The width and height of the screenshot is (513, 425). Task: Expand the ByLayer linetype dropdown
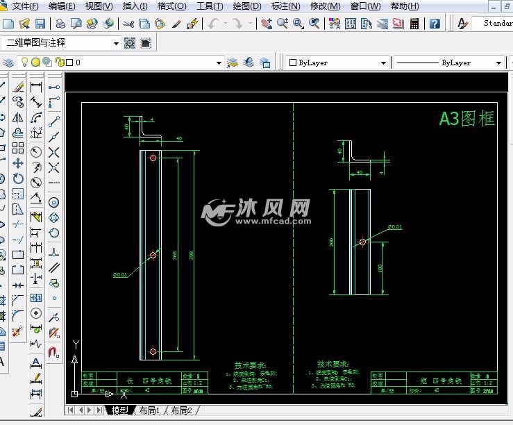pos(498,62)
